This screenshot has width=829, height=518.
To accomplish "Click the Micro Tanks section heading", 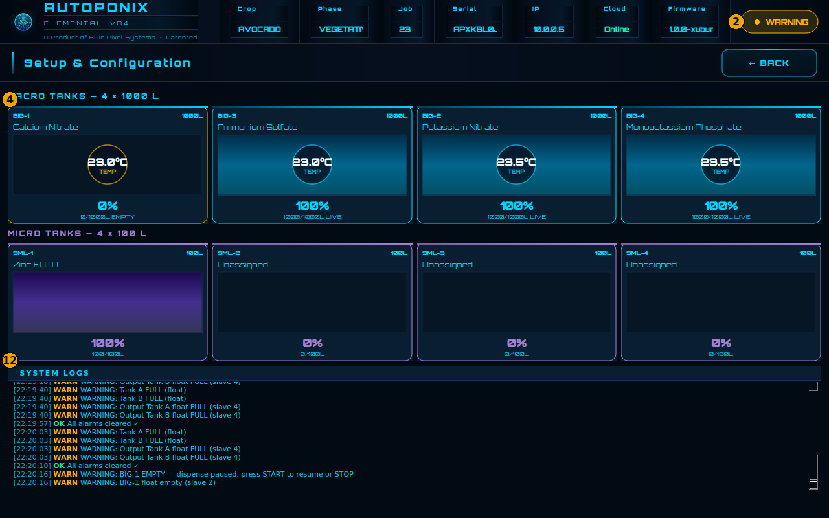I will pyautogui.click(x=77, y=233).
